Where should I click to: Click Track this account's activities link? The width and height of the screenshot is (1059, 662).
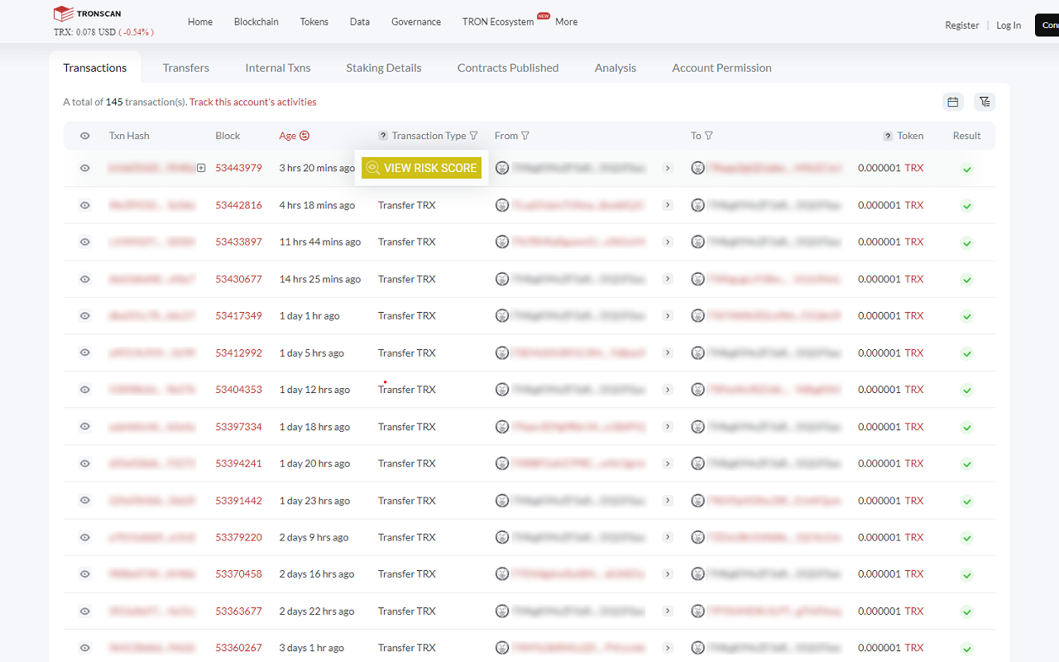pyautogui.click(x=253, y=102)
